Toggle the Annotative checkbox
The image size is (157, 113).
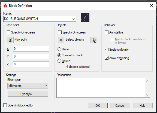[x=107, y=32]
